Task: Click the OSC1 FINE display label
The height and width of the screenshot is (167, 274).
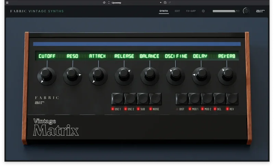Action: [176, 56]
